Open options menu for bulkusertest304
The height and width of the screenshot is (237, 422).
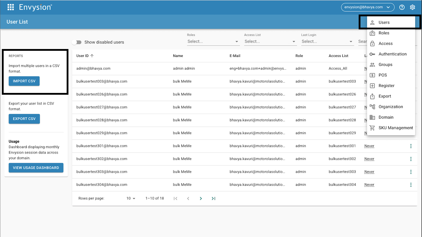tap(411, 184)
